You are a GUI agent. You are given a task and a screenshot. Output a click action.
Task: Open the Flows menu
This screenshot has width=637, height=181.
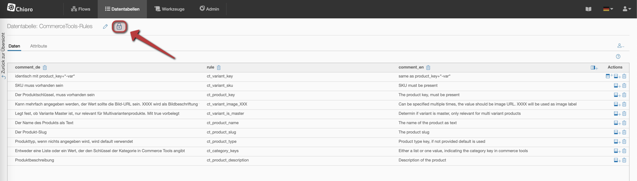pos(80,9)
